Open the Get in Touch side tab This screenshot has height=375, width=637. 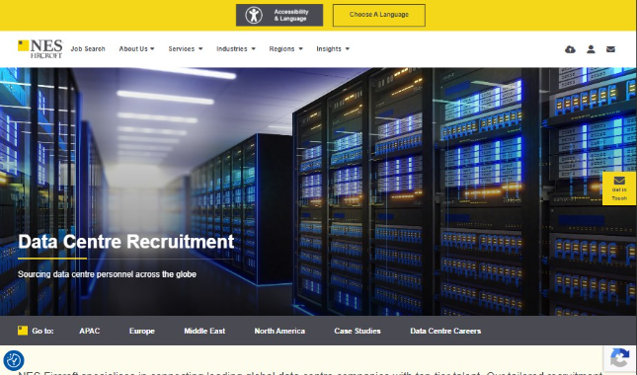619,188
